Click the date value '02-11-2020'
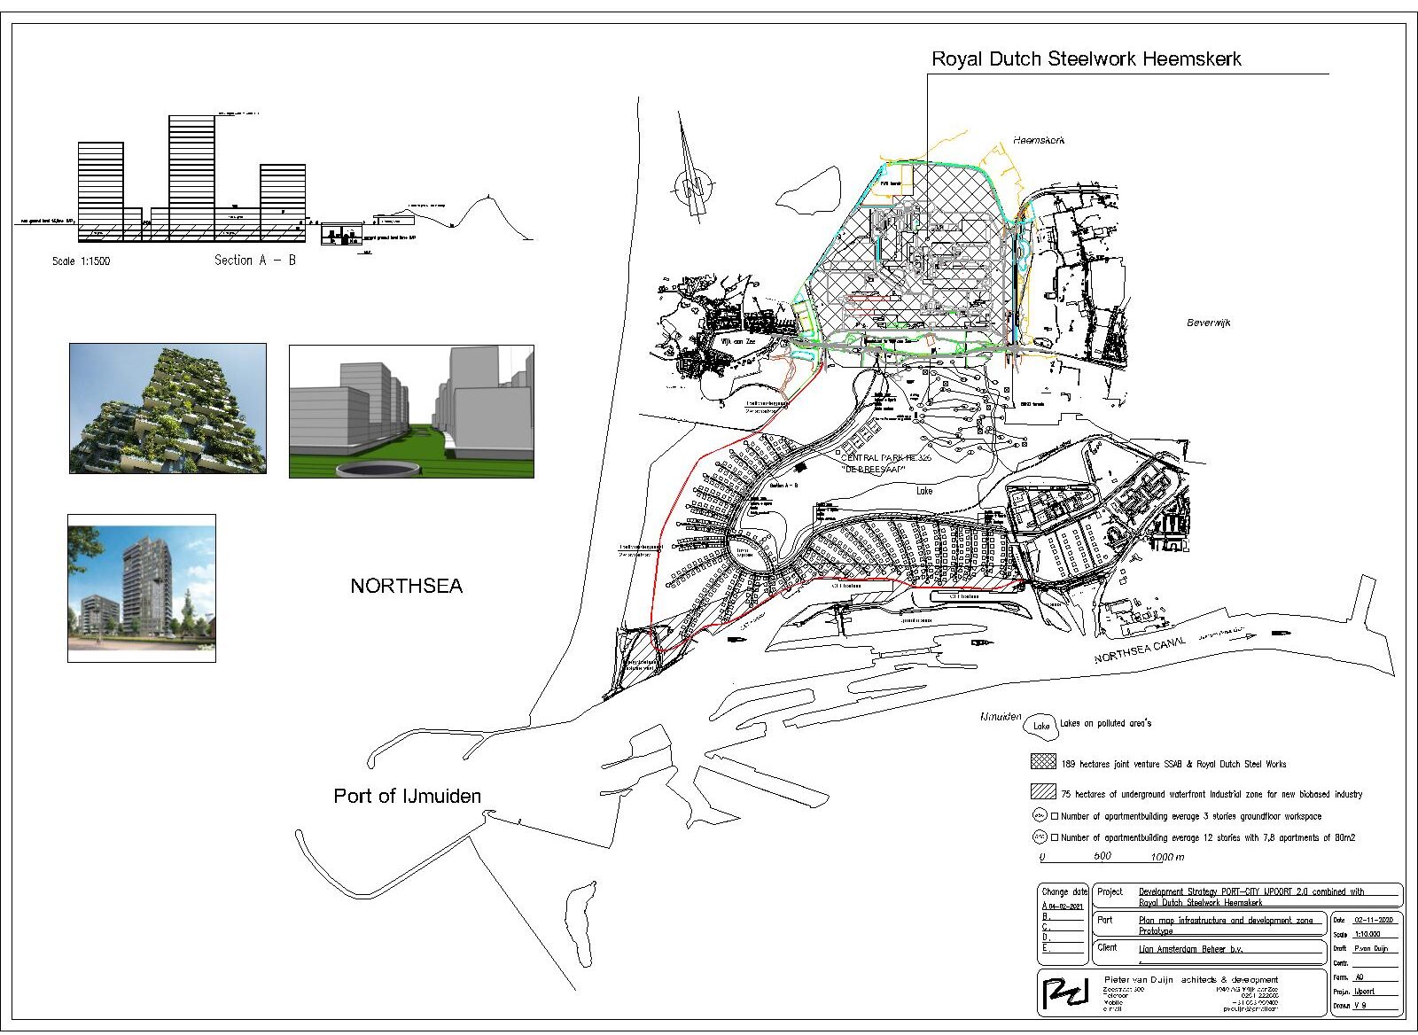 click(1373, 920)
